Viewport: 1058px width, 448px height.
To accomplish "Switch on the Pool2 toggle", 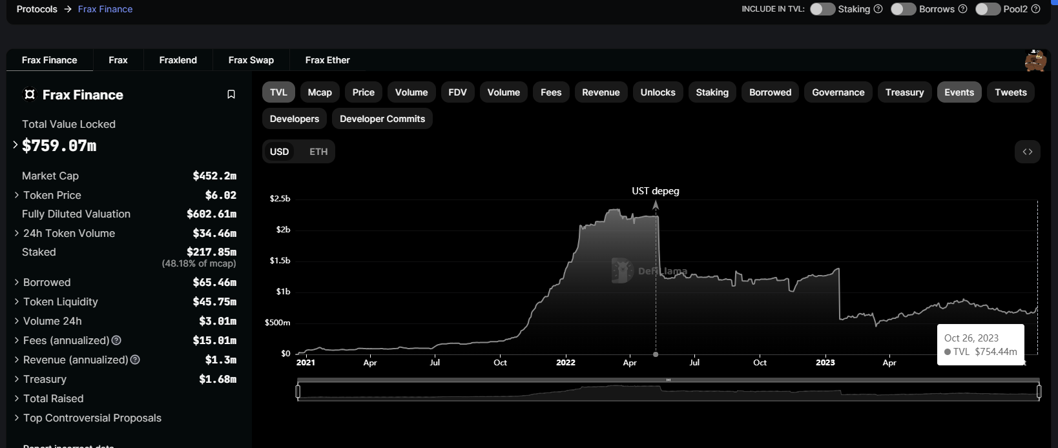I will point(988,9).
